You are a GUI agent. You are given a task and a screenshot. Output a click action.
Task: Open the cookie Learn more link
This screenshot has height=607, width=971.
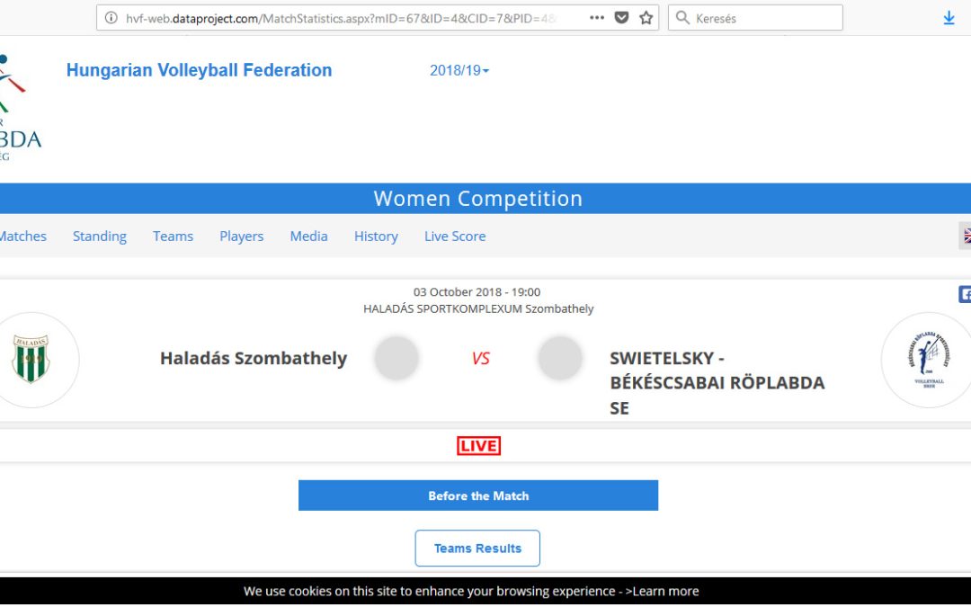tap(663, 591)
